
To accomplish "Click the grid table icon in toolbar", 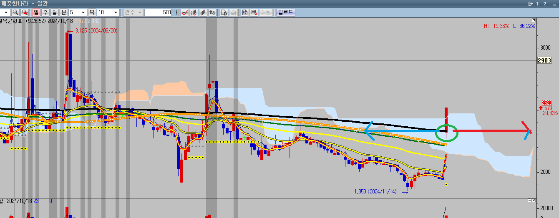I will pyautogui.click(x=254, y=13).
